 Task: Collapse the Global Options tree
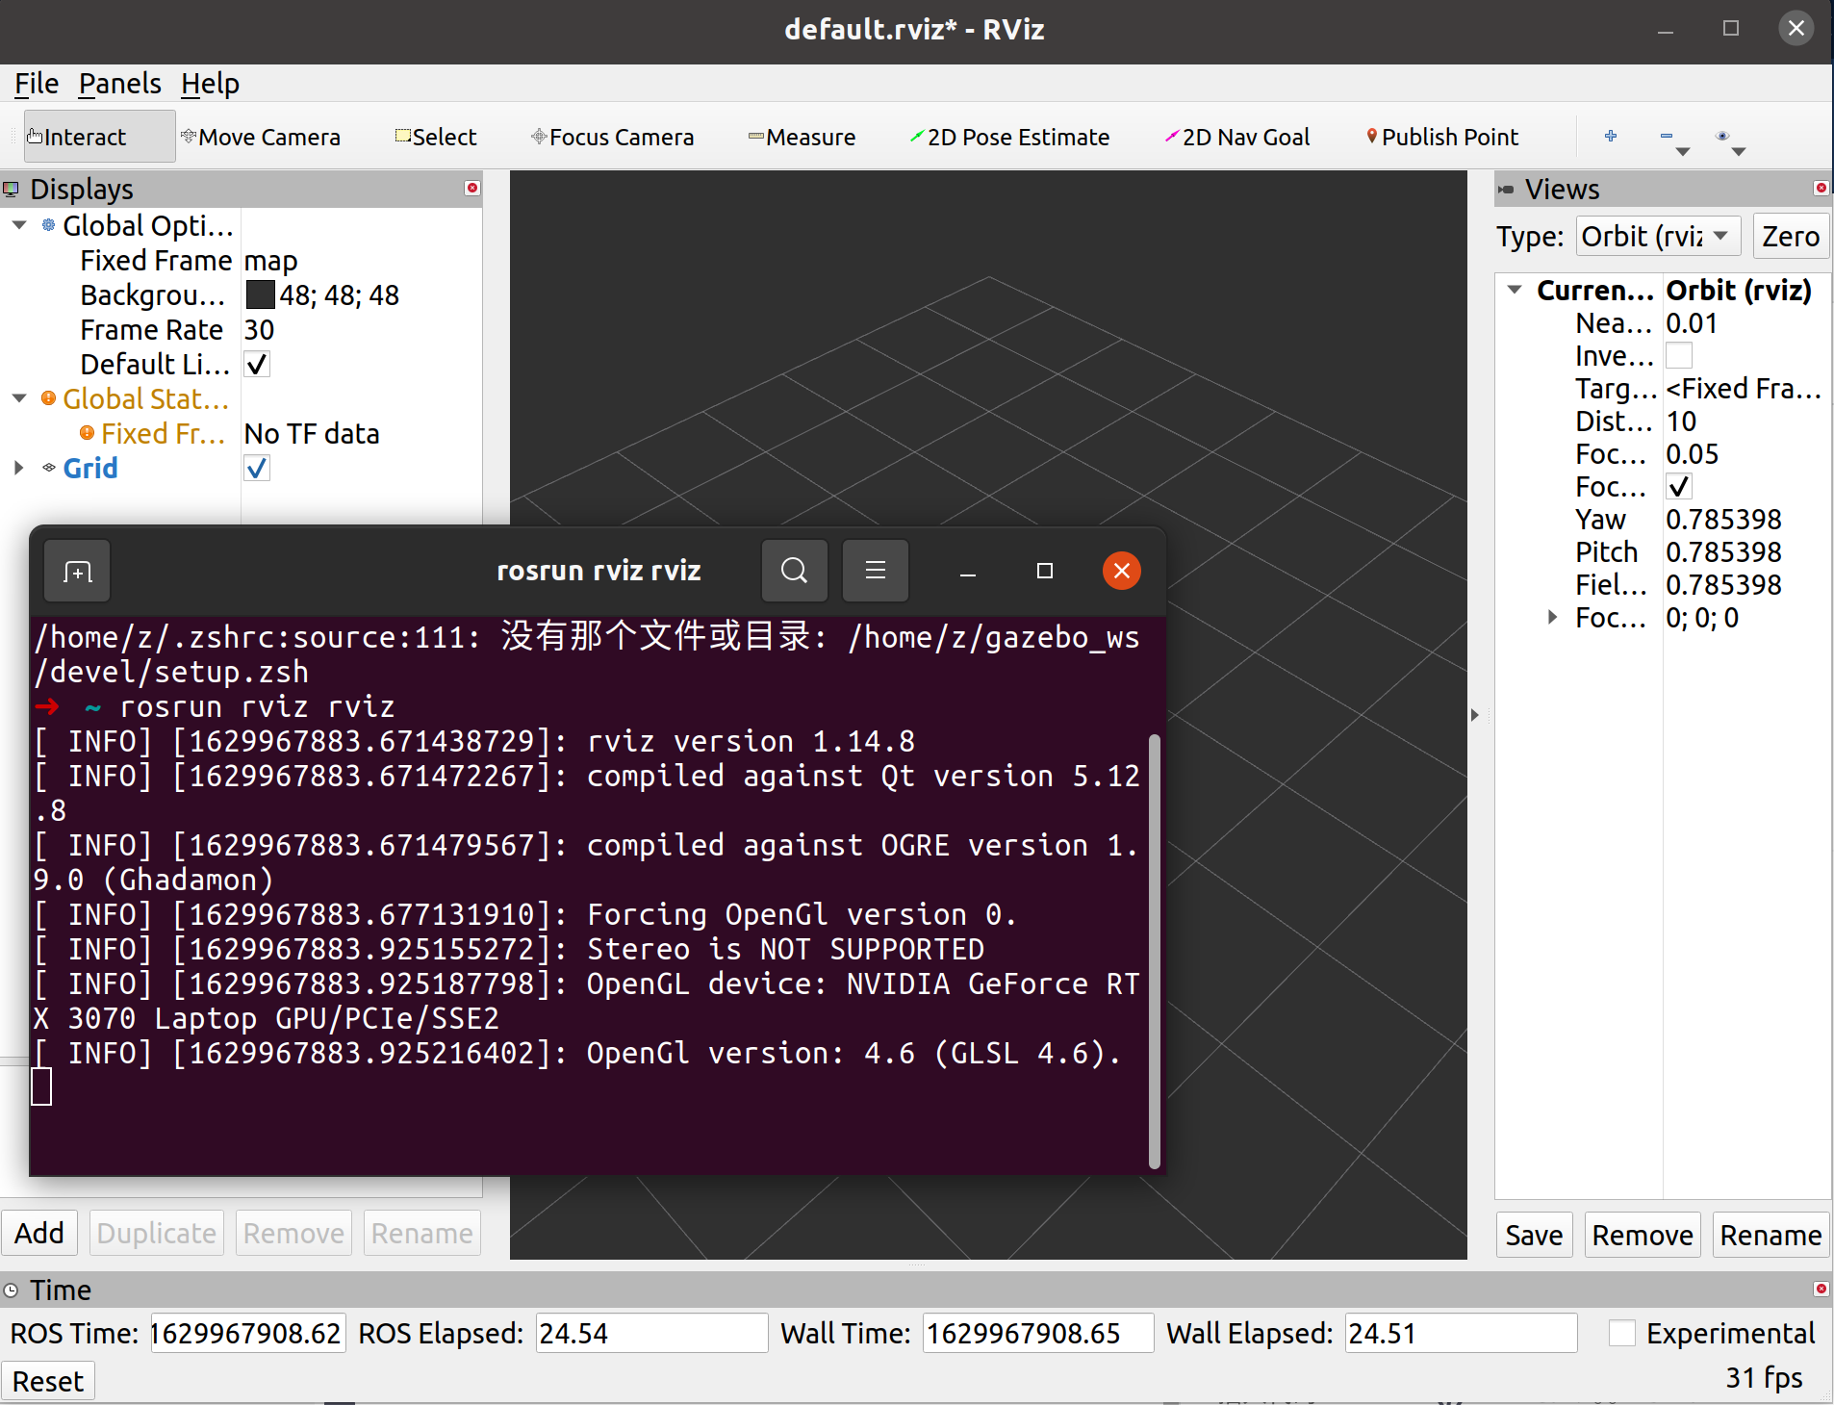click(18, 225)
